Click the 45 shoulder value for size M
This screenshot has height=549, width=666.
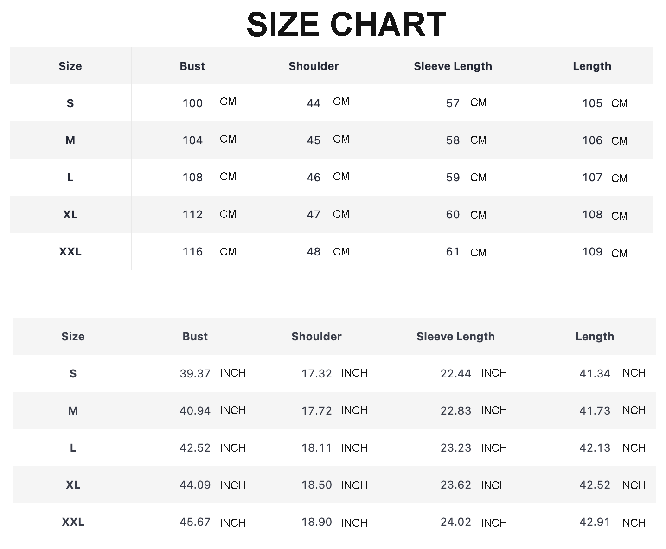[314, 140]
